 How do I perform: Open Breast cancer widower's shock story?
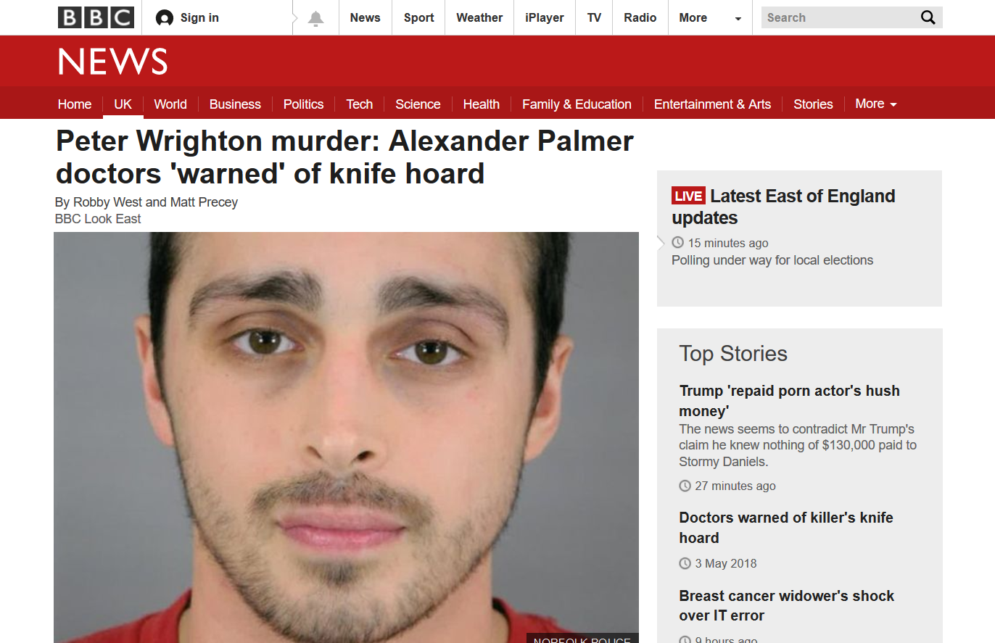point(787,605)
